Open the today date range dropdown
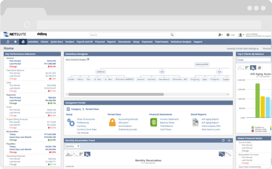The width and height of the screenshot is (272, 169). (254, 60)
